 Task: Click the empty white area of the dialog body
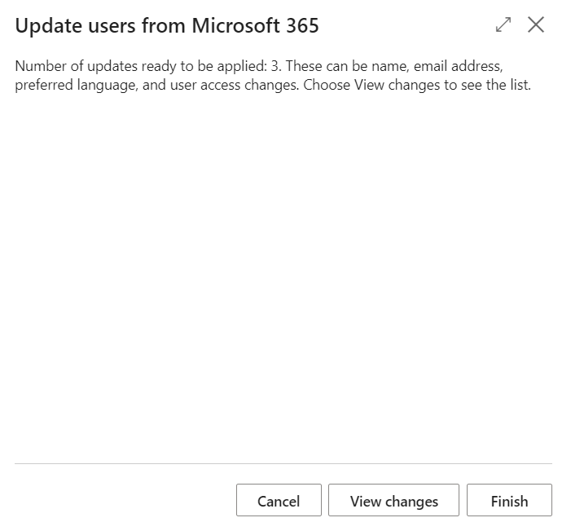point(283,277)
